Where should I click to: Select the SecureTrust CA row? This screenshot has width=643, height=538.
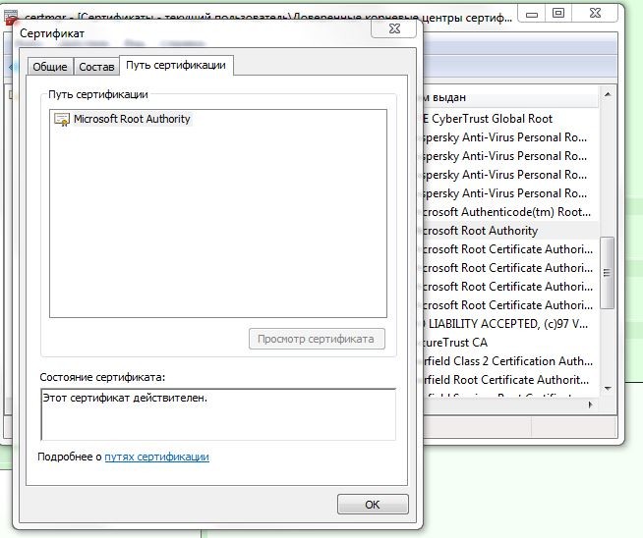[510, 343]
